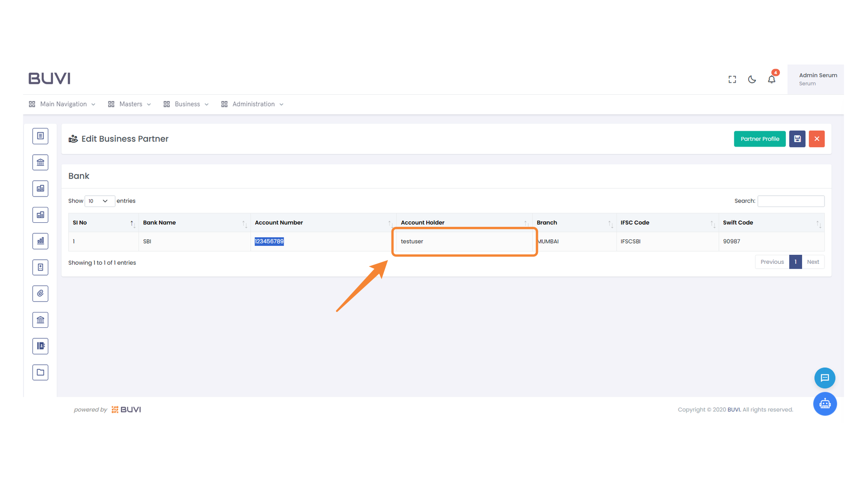Click the save floppy disk button
867x487 pixels.
point(797,139)
